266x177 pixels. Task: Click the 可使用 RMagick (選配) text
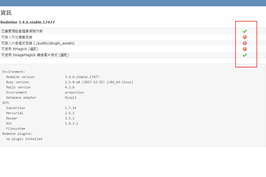coord(20,49)
